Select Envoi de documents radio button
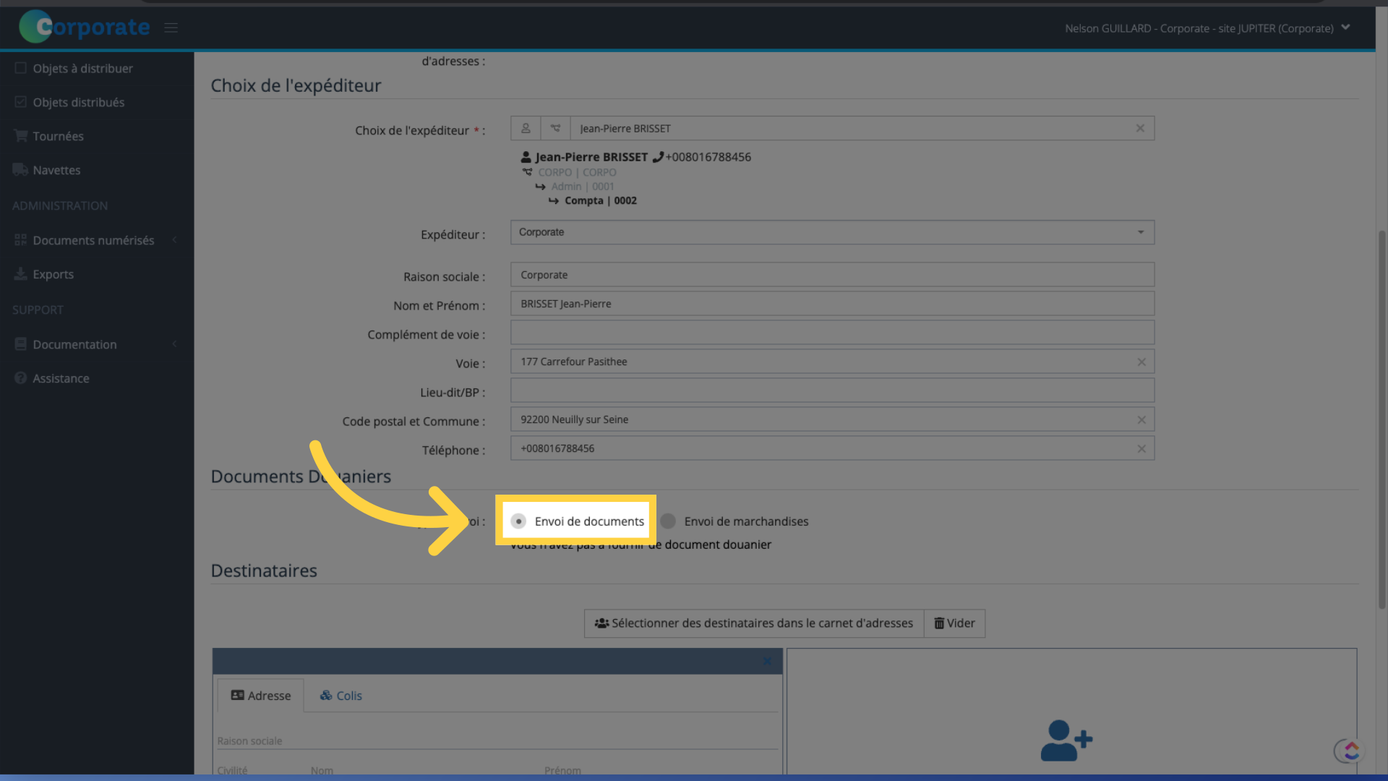The height and width of the screenshot is (781, 1388). [518, 521]
